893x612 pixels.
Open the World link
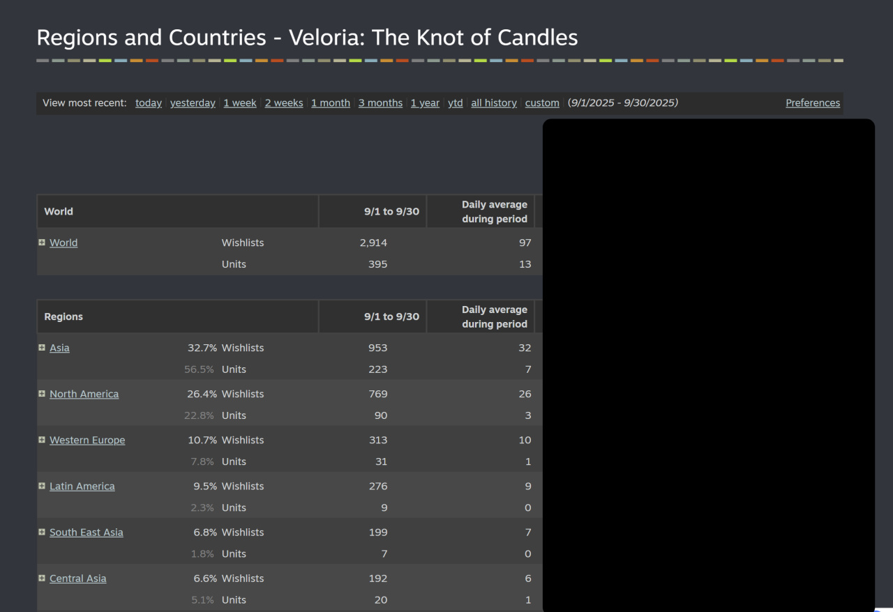[63, 243]
